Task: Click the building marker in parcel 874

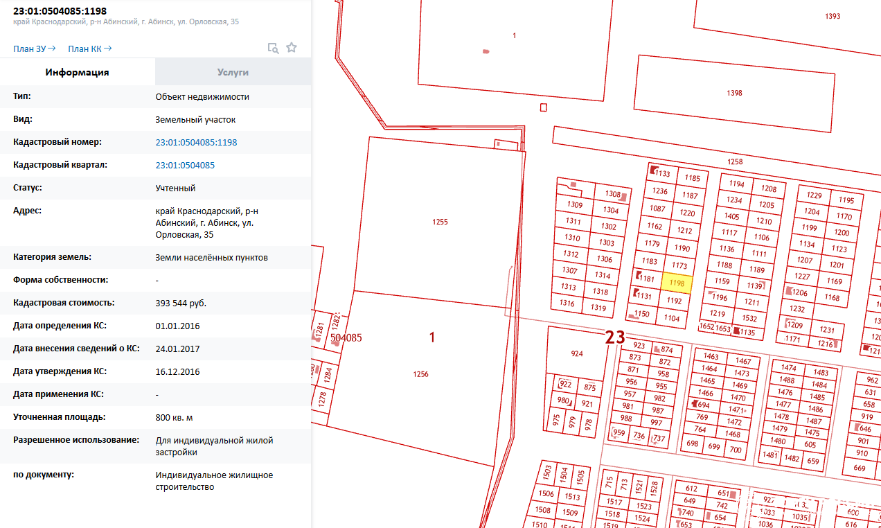Action: click(x=655, y=349)
